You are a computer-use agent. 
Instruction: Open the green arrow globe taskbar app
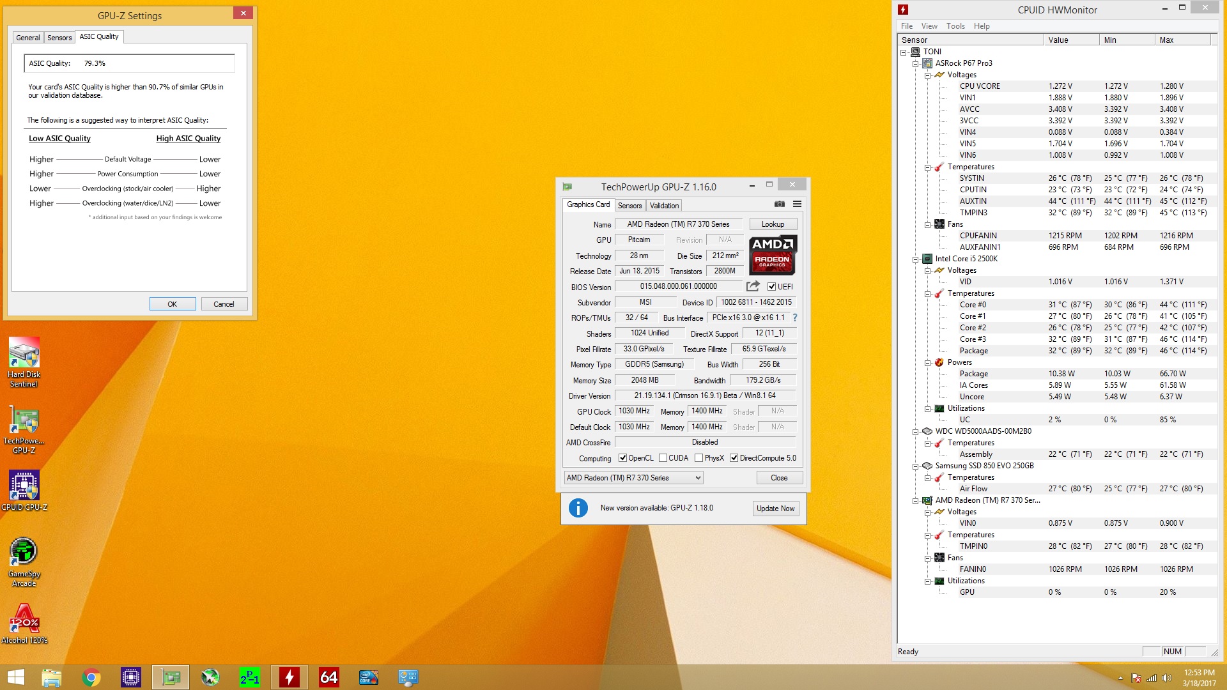210,677
